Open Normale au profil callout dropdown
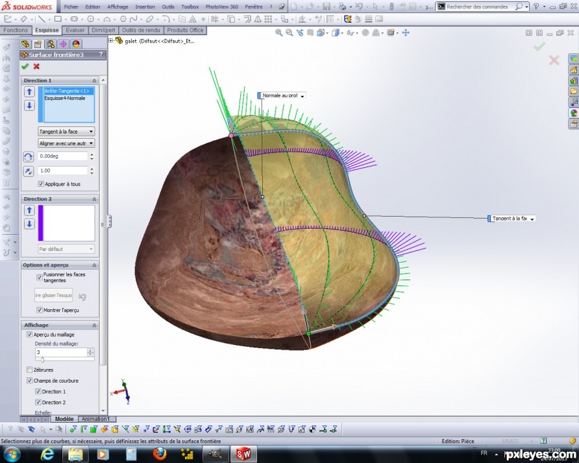Screen dimensions: 579x463 click(x=302, y=96)
